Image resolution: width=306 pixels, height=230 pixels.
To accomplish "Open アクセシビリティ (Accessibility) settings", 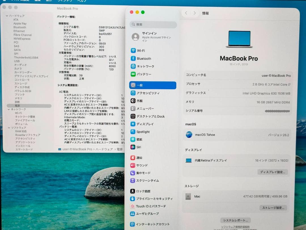I will 148,93.
